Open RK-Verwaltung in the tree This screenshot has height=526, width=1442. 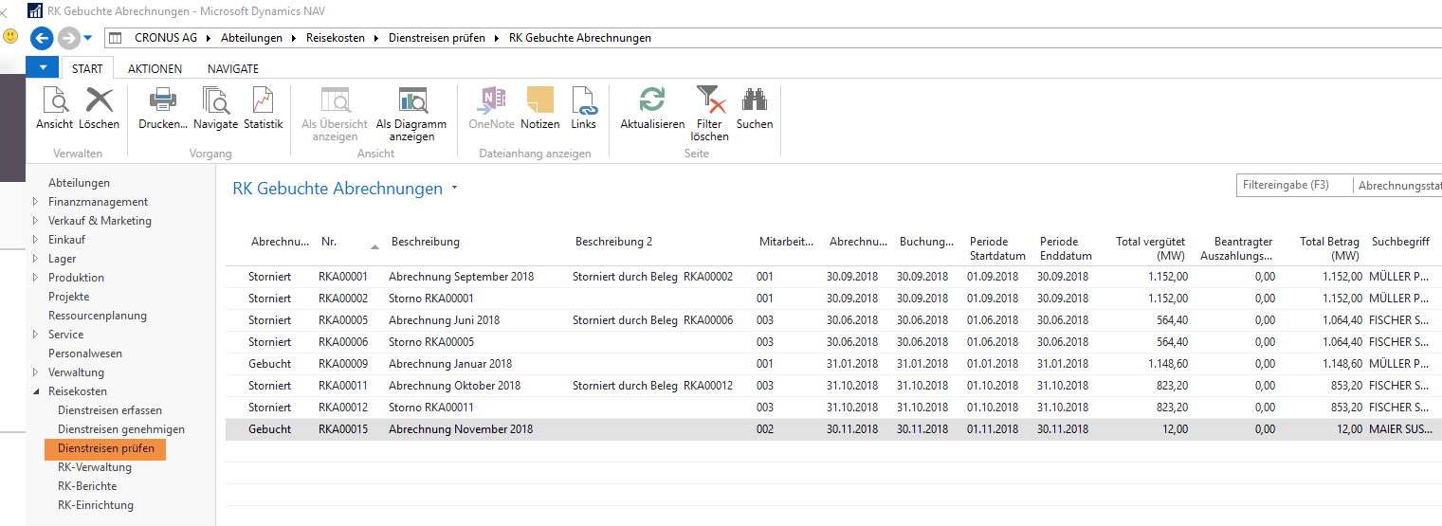pyautogui.click(x=95, y=467)
